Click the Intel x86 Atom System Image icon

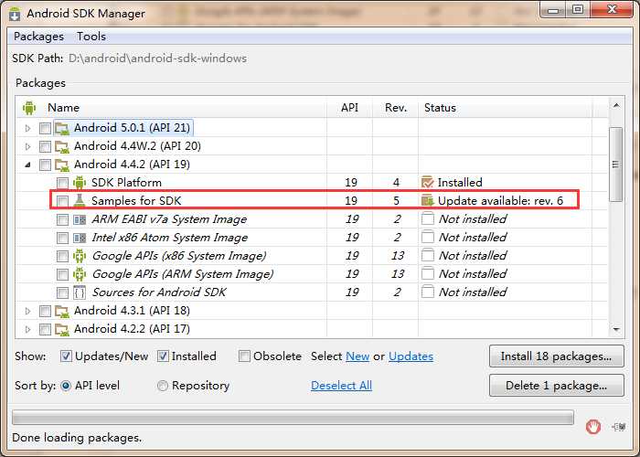(80, 238)
